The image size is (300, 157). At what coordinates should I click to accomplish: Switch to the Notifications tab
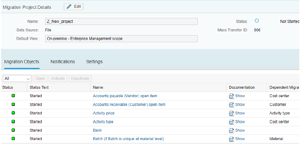pyautogui.click(x=62, y=62)
